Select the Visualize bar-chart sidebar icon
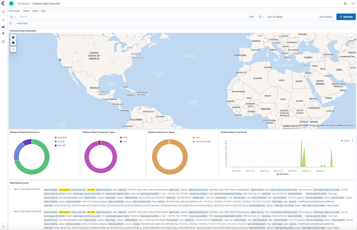357x230 pixels. click(x=3, y=27)
